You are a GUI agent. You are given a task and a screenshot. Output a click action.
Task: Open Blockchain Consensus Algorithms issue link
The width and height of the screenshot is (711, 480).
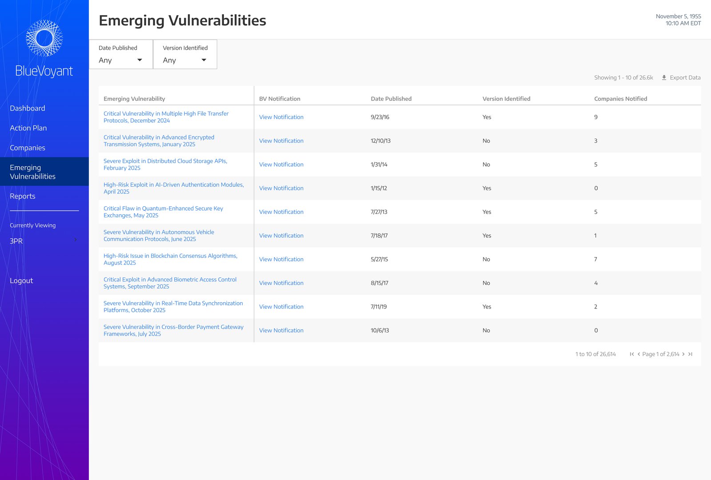click(x=171, y=259)
